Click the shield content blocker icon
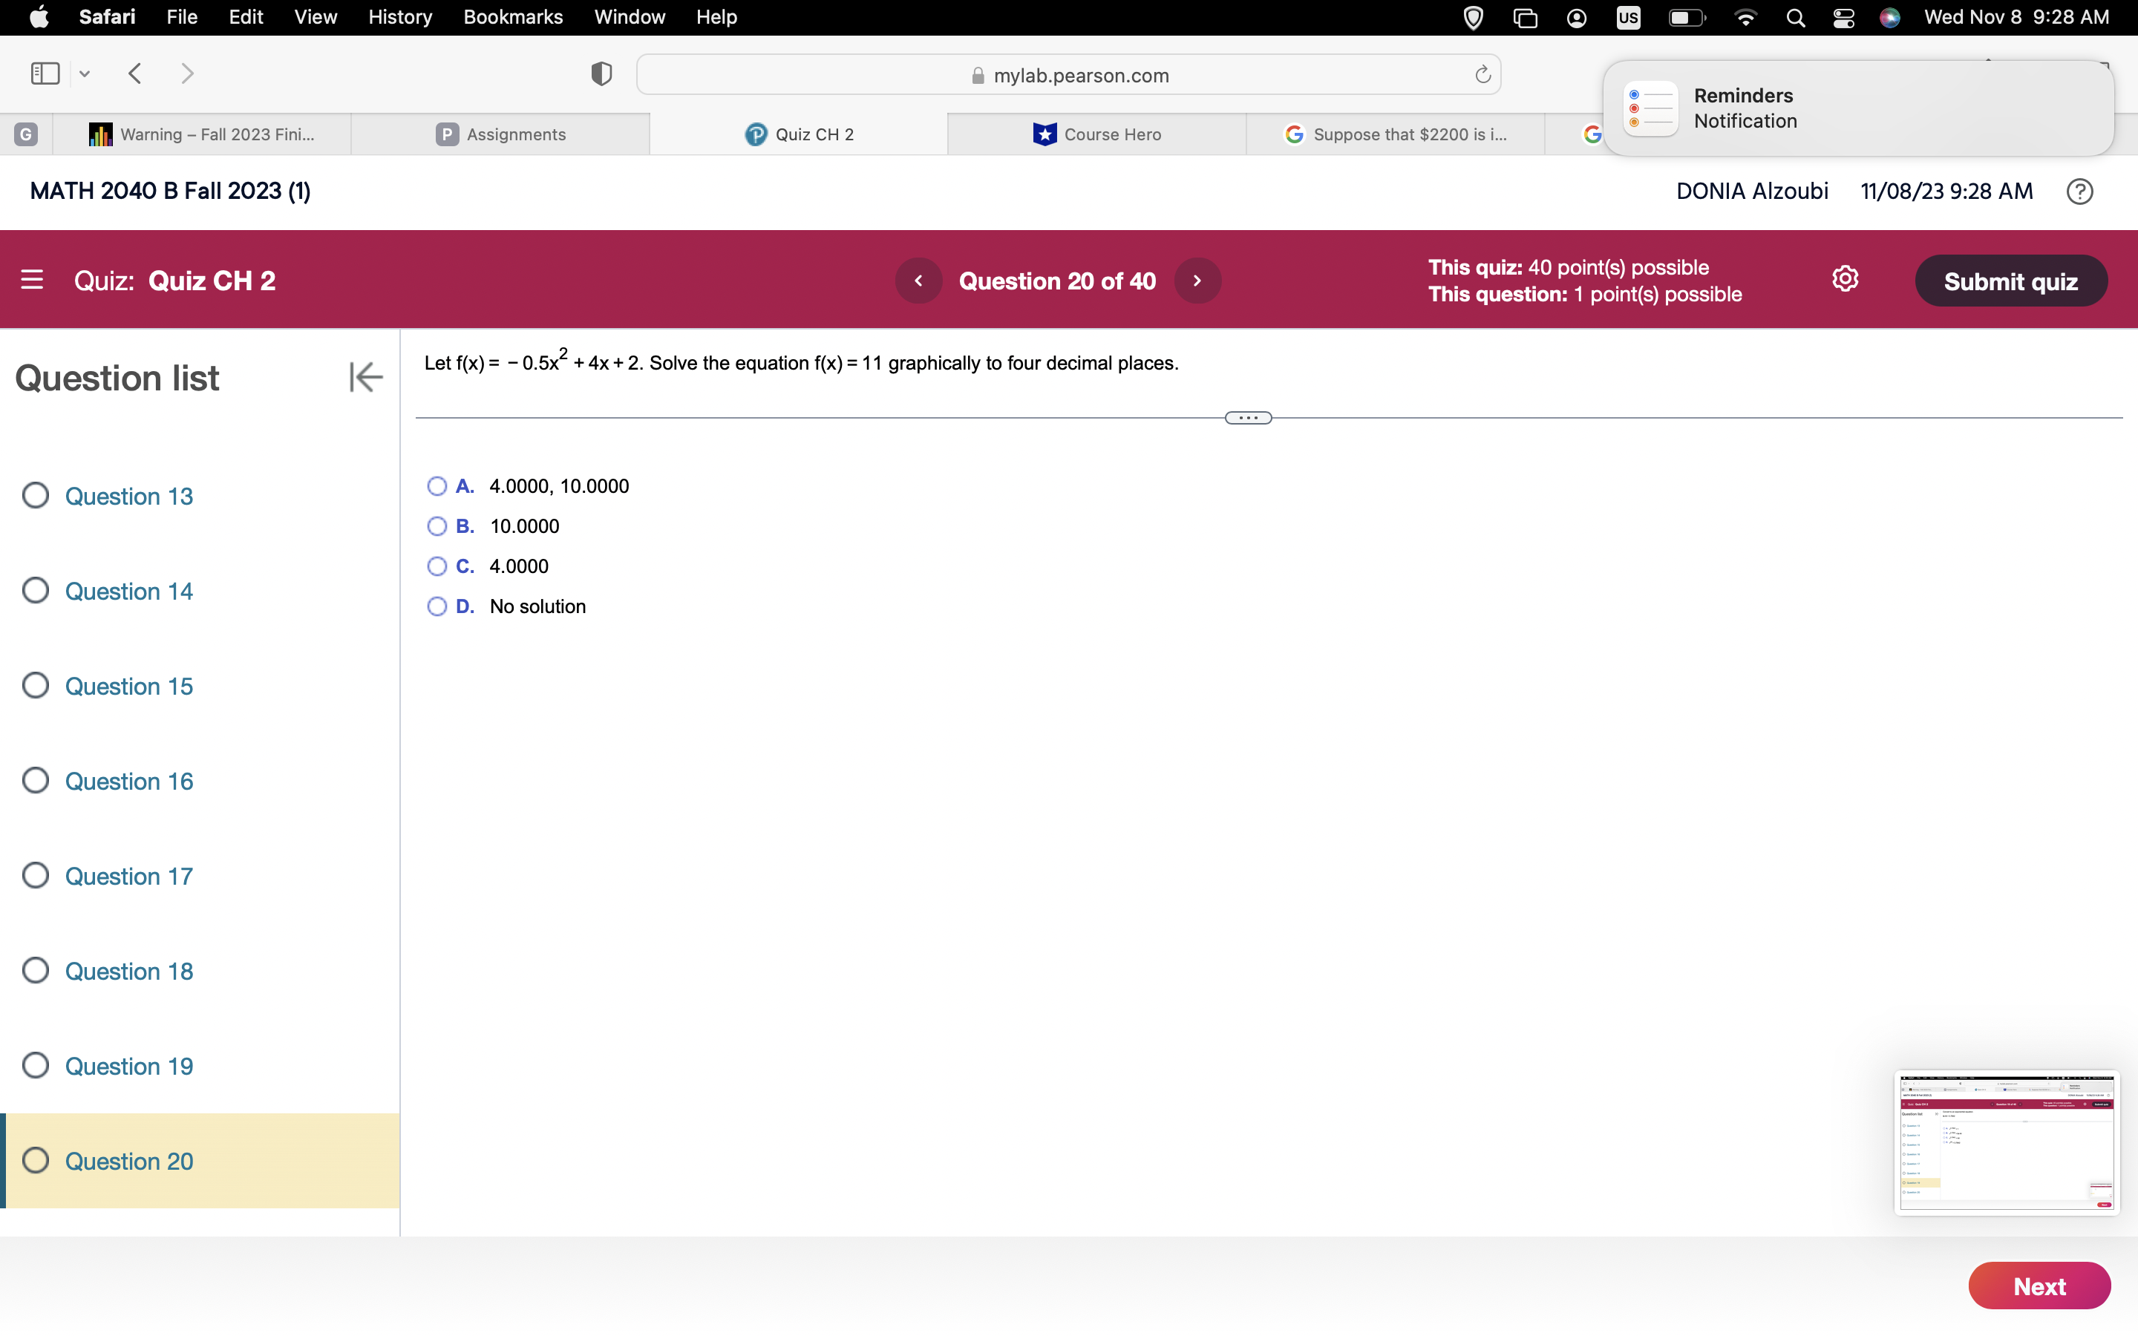2138x1336 pixels. (x=600, y=73)
